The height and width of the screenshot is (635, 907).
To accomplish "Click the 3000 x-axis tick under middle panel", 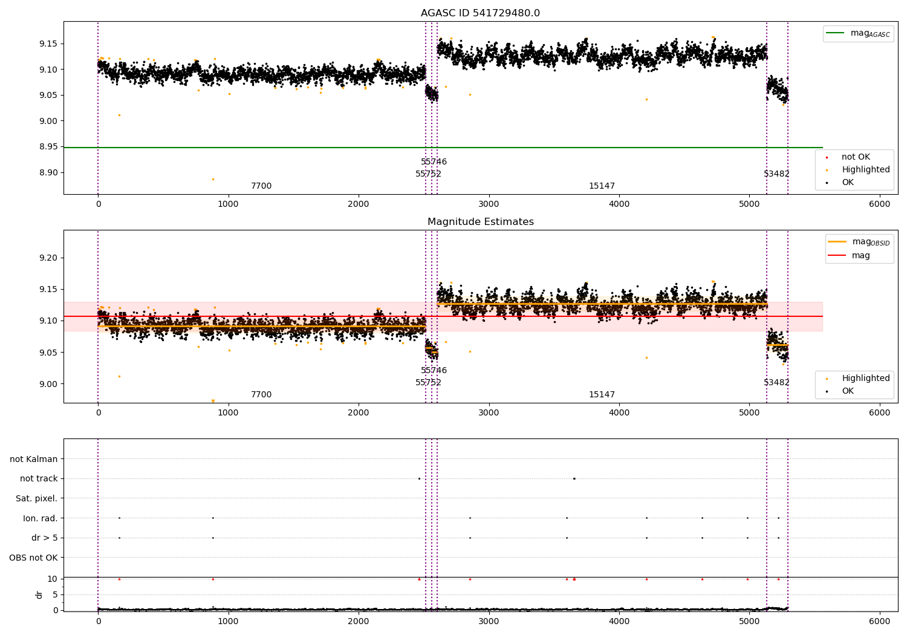I will pyautogui.click(x=489, y=413).
